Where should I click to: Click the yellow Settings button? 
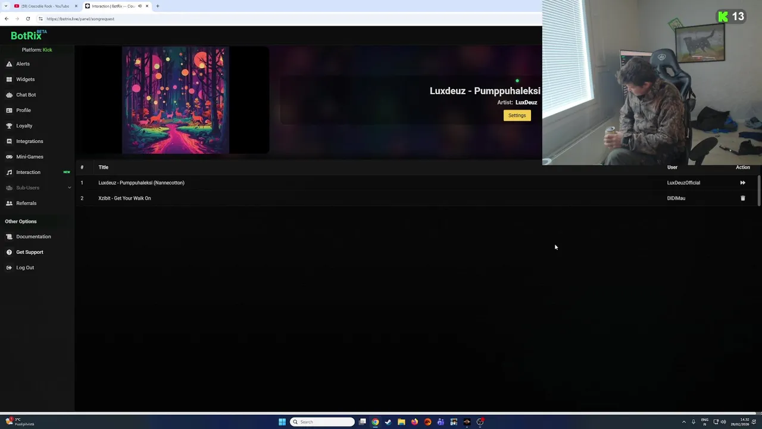pos(517,116)
